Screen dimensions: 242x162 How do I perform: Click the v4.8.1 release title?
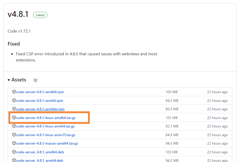tap(18, 14)
